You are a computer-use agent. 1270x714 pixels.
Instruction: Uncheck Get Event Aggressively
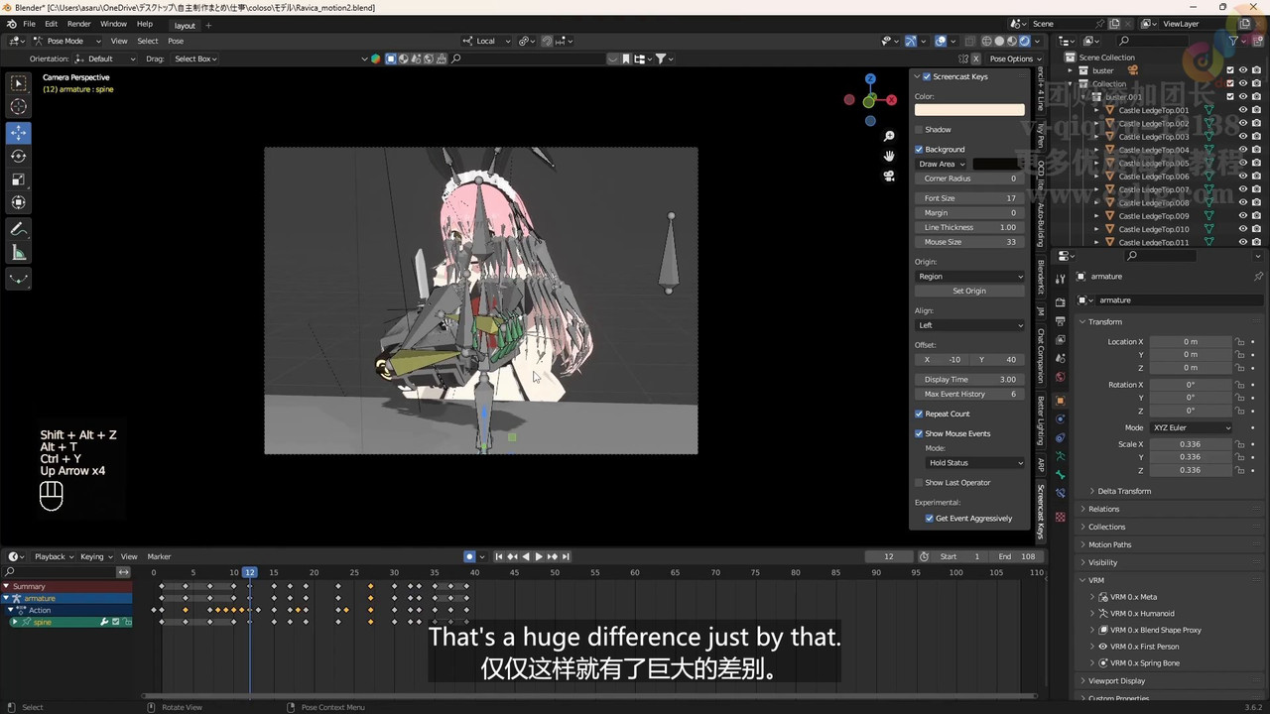point(930,519)
